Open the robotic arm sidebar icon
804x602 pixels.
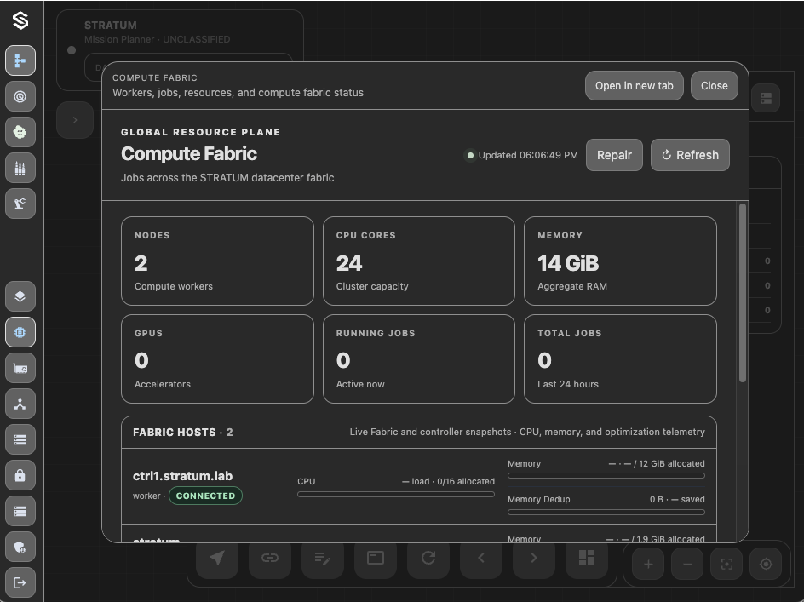[x=20, y=204]
